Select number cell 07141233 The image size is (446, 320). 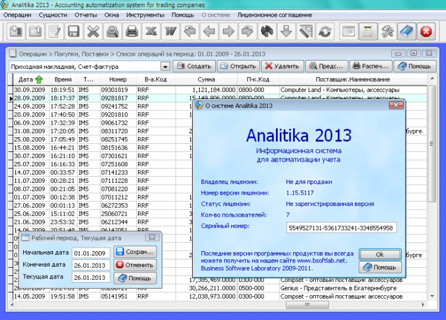118,172
